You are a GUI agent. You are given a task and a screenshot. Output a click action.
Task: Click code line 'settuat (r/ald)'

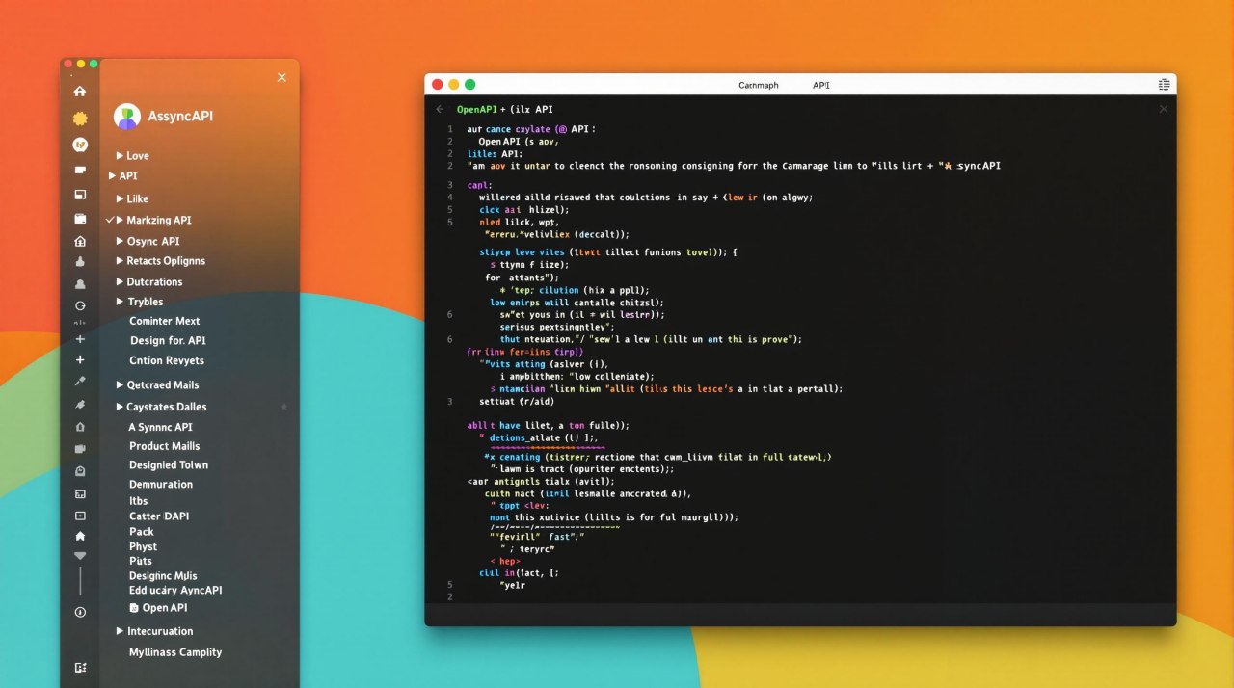(516, 401)
